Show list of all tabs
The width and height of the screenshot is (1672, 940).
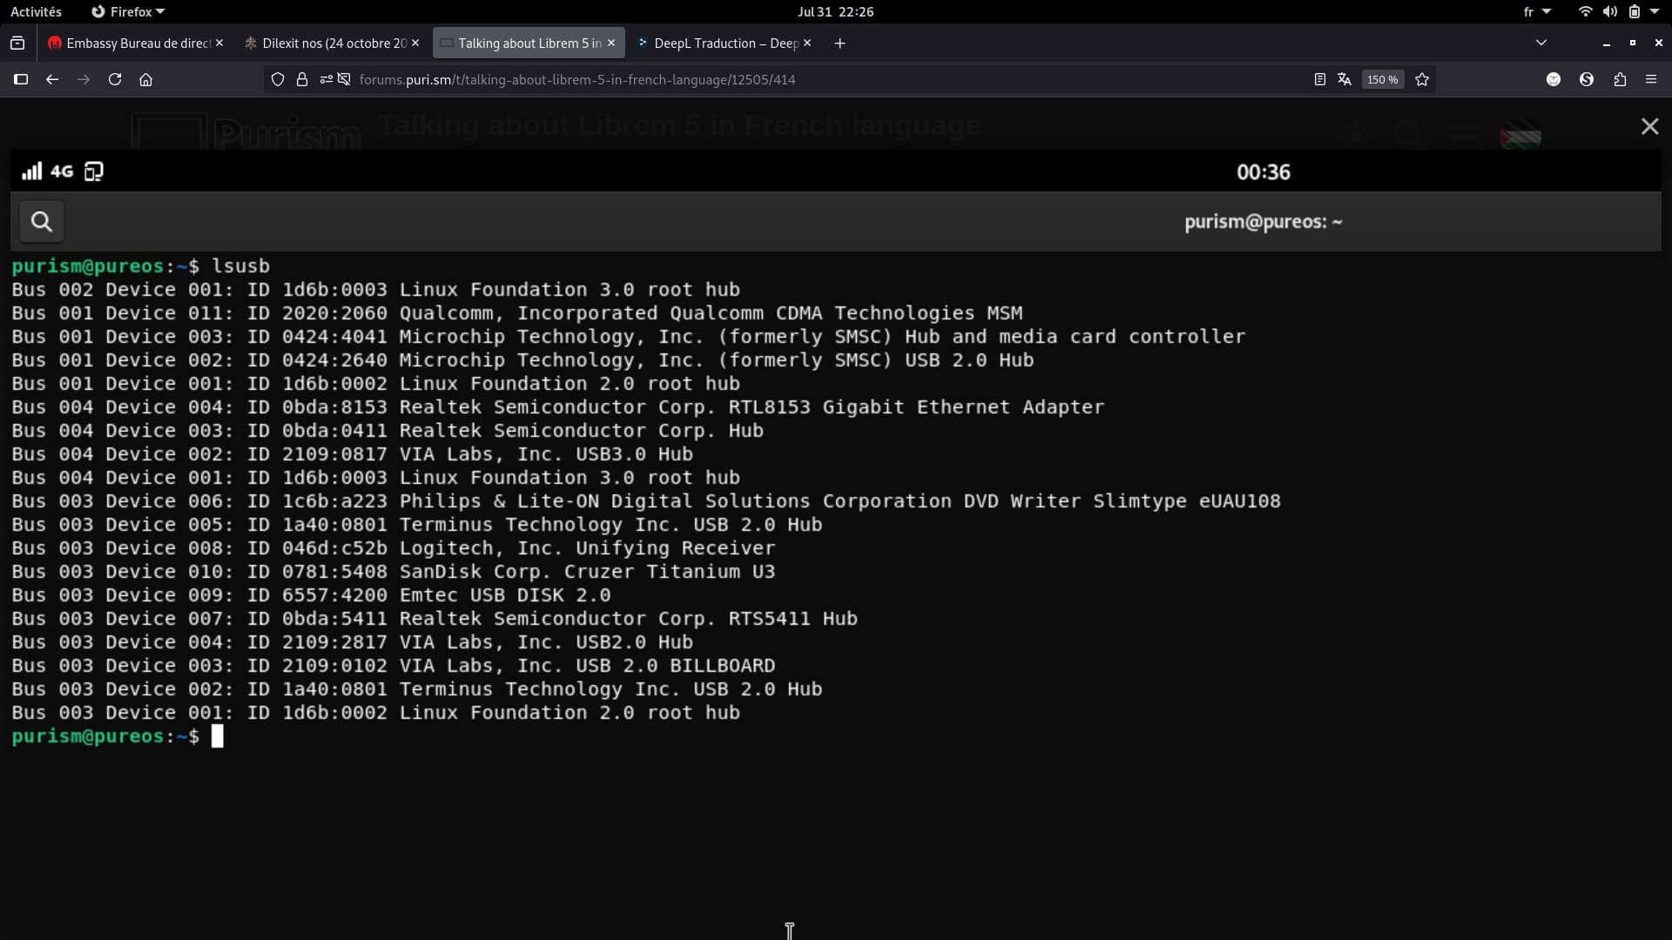(1541, 43)
